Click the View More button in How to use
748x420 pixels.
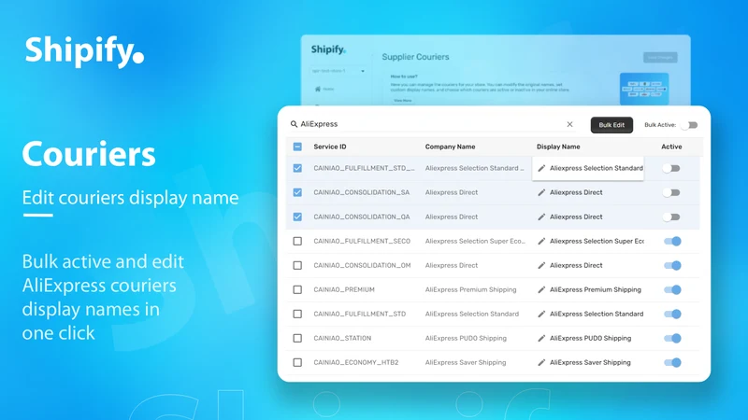(x=403, y=101)
